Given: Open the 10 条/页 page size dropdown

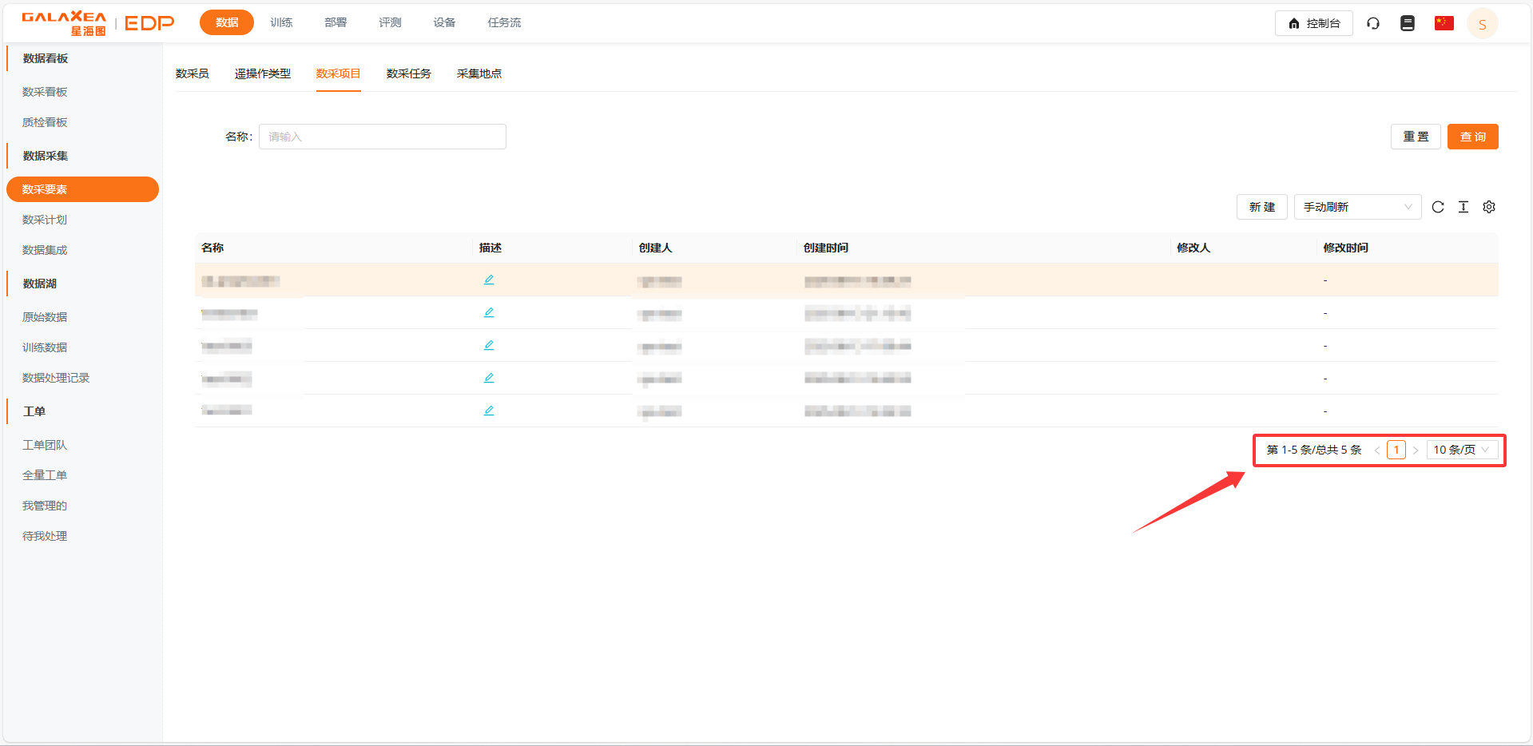Looking at the screenshot, I should [1461, 450].
